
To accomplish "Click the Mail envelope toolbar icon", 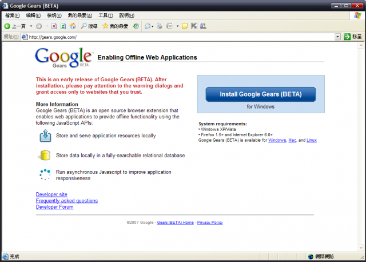I will (x=148, y=26).
